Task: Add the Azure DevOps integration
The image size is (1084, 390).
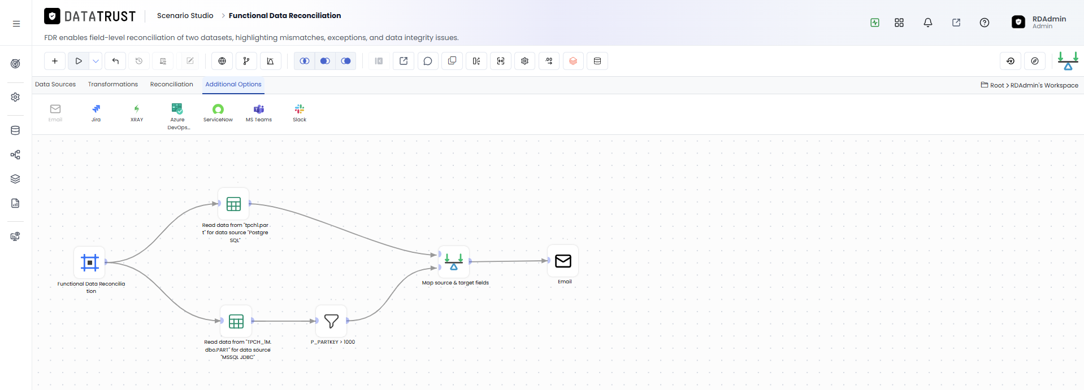Action: point(177,116)
